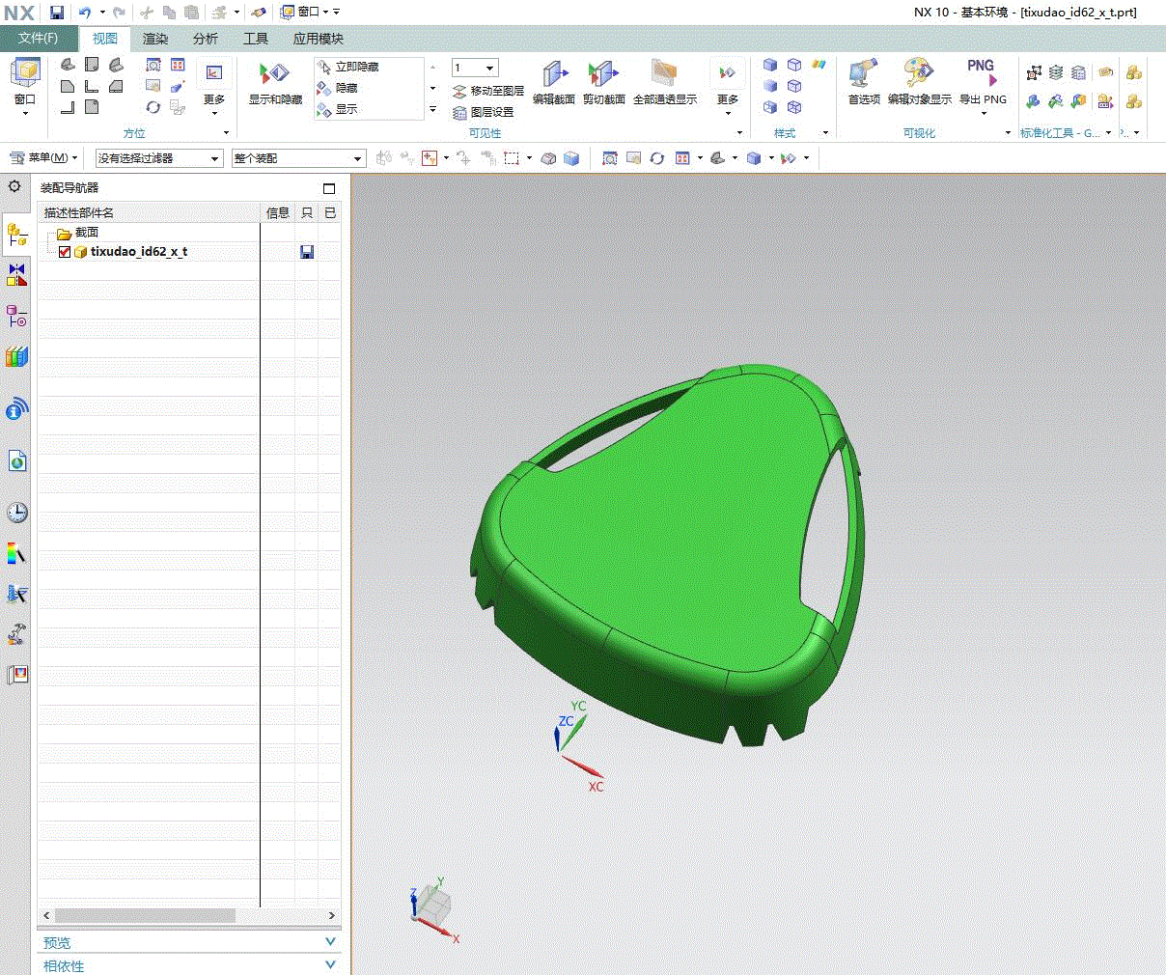
Task: Expand the More (更多) visibility dropdown
Action: click(x=728, y=89)
